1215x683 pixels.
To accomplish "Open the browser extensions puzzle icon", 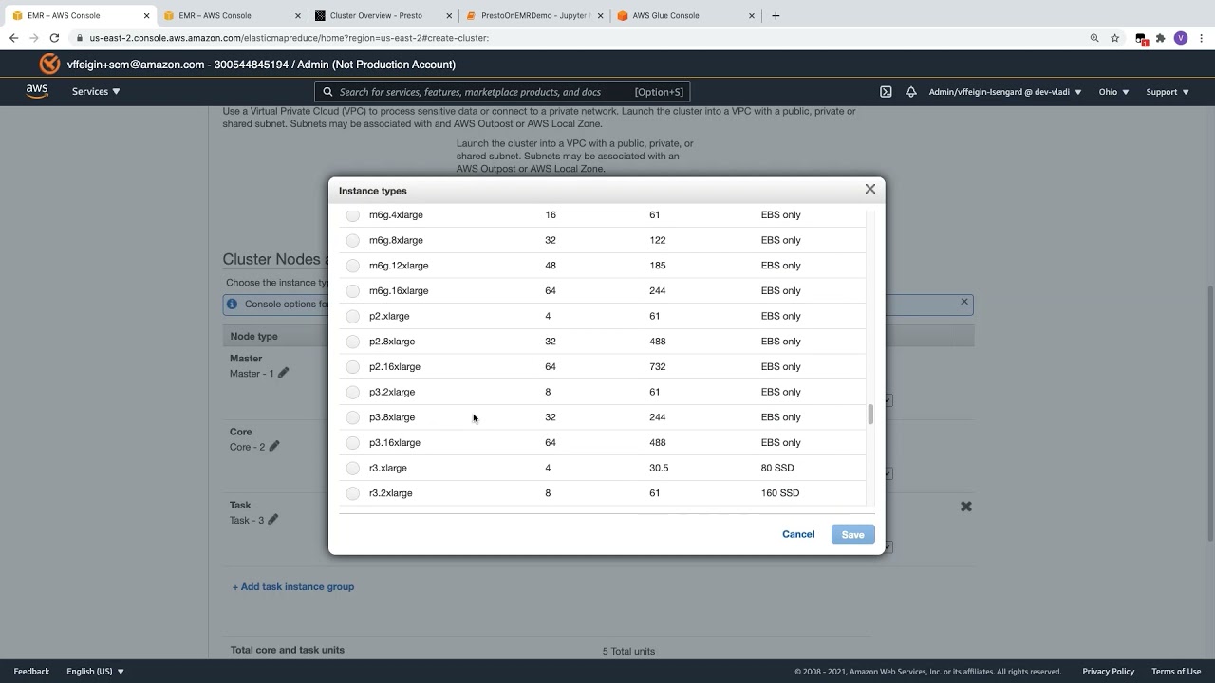I will coord(1160,38).
